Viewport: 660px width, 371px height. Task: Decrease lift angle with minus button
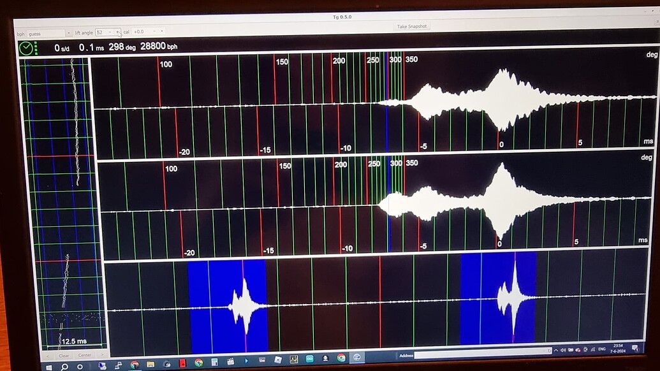coord(110,32)
